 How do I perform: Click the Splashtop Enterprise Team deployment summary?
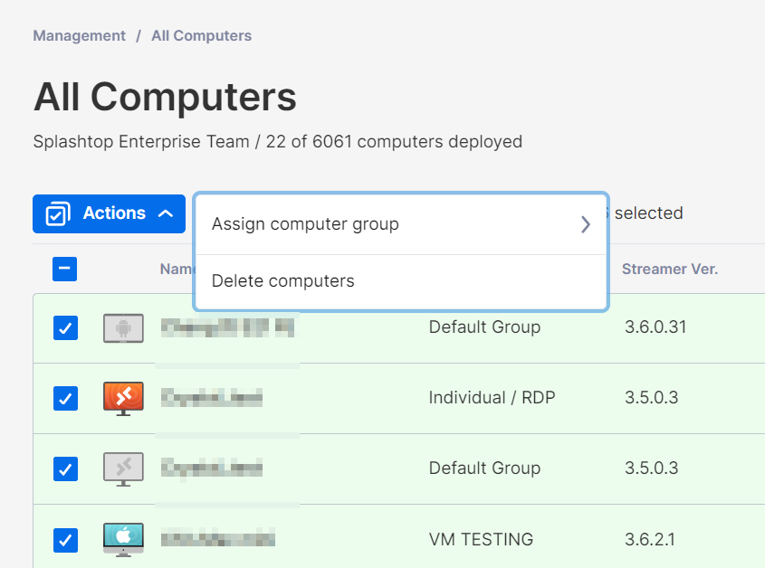[x=278, y=141]
